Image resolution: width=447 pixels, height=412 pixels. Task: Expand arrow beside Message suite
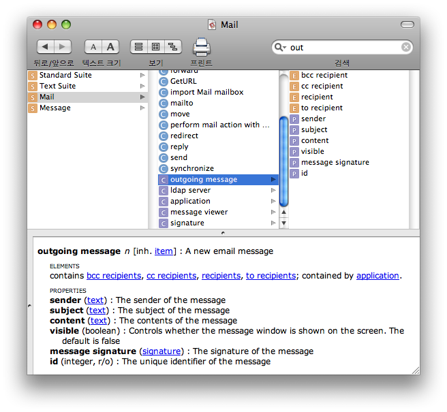click(x=142, y=108)
